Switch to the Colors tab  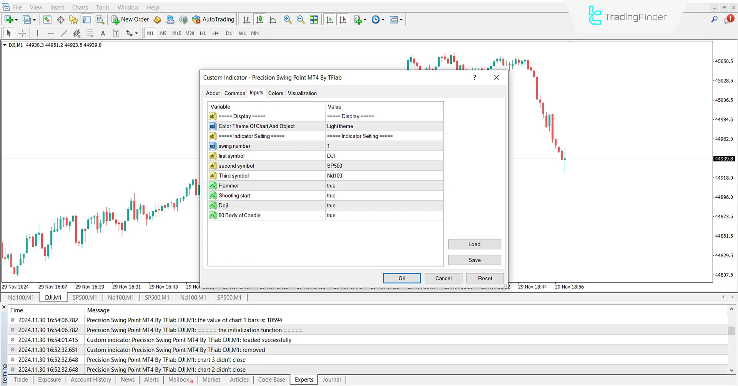[275, 93]
